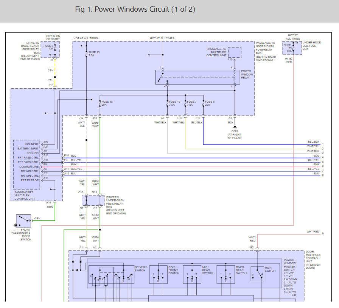Click connector label "G2"

[x=95, y=208]
